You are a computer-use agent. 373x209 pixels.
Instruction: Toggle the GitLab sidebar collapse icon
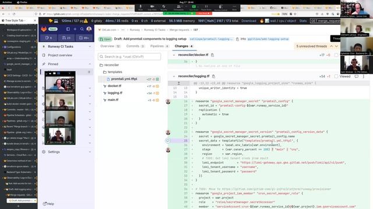pos(68,29)
